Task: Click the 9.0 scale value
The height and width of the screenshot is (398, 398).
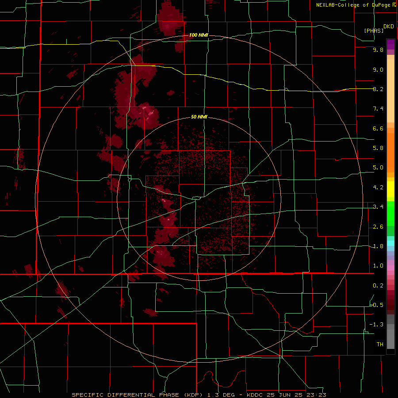Action: click(x=378, y=69)
